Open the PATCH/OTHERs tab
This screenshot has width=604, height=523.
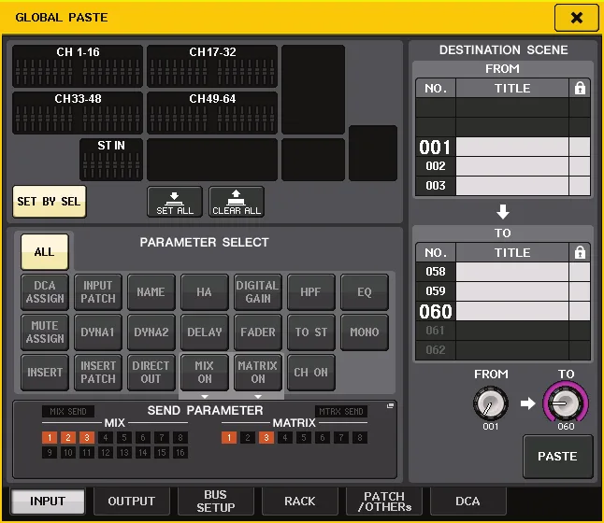[x=384, y=502]
